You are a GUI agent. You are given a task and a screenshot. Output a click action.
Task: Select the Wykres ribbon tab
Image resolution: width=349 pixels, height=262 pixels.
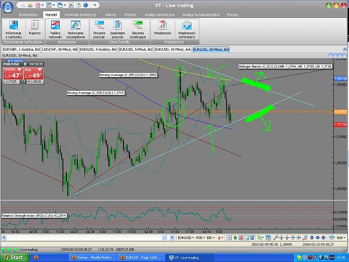[x=130, y=15]
